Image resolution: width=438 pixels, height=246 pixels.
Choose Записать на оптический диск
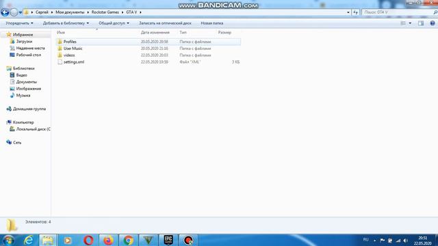(165, 23)
